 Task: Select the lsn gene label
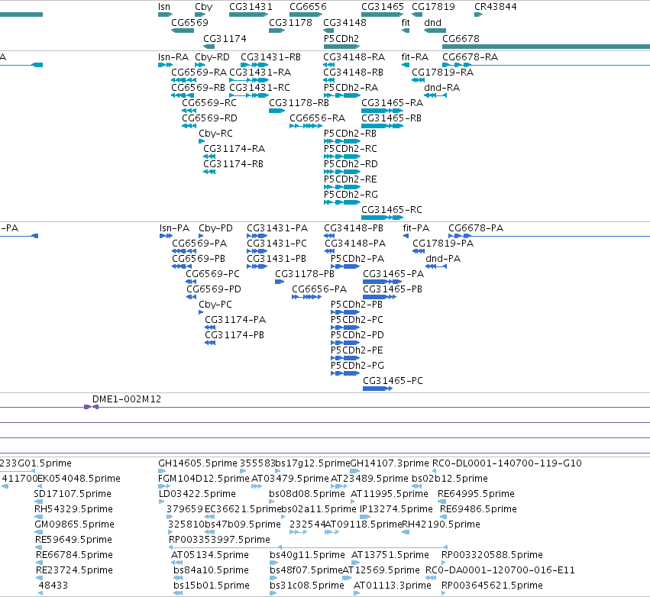[164, 7]
